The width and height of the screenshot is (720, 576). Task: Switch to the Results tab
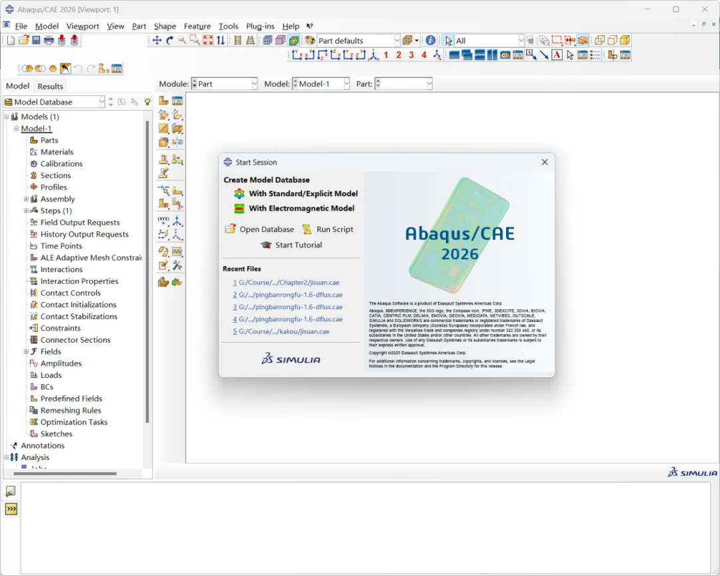(x=50, y=86)
